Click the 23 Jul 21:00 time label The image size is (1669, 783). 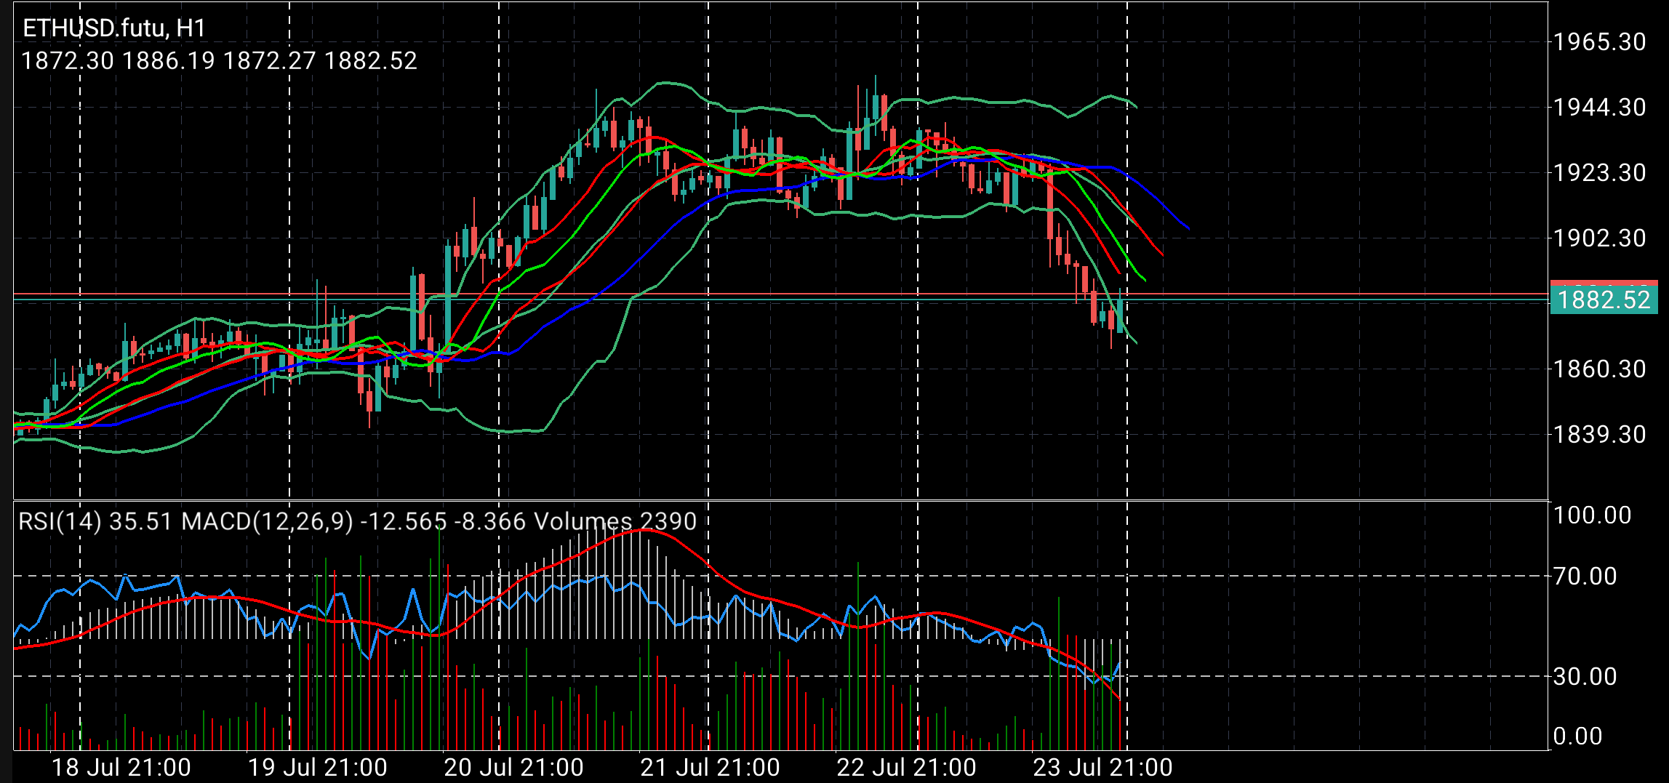click(1103, 767)
